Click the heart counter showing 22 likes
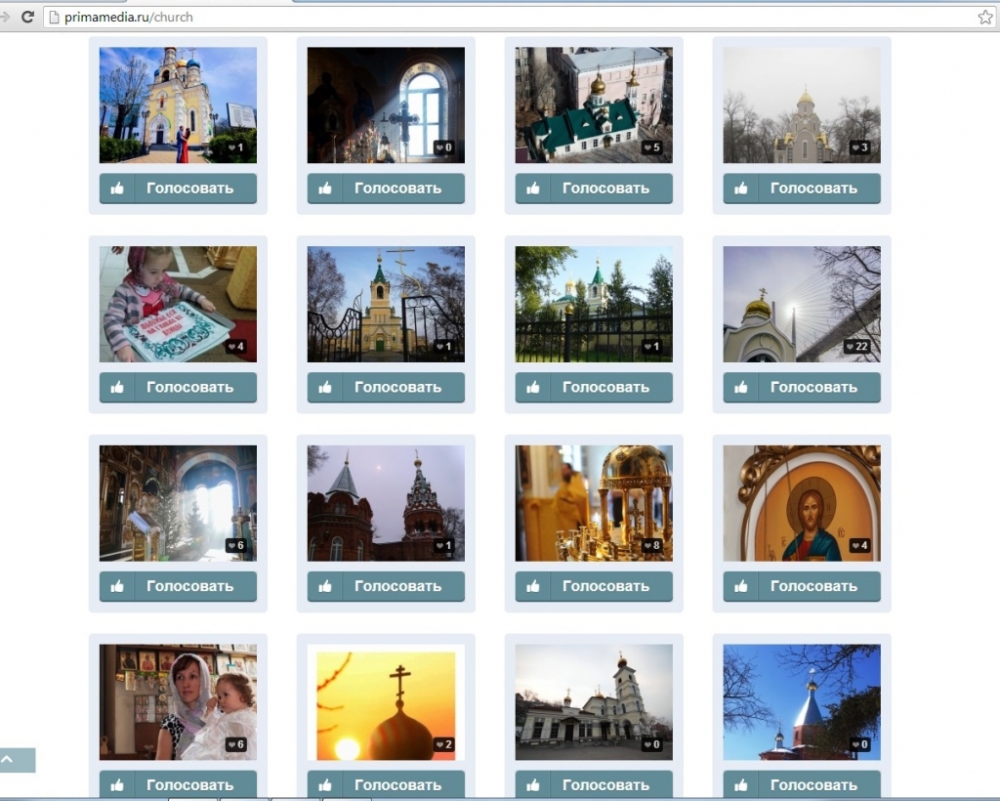Image resolution: width=1000 pixels, height=801 pixels. click(856, 347)
